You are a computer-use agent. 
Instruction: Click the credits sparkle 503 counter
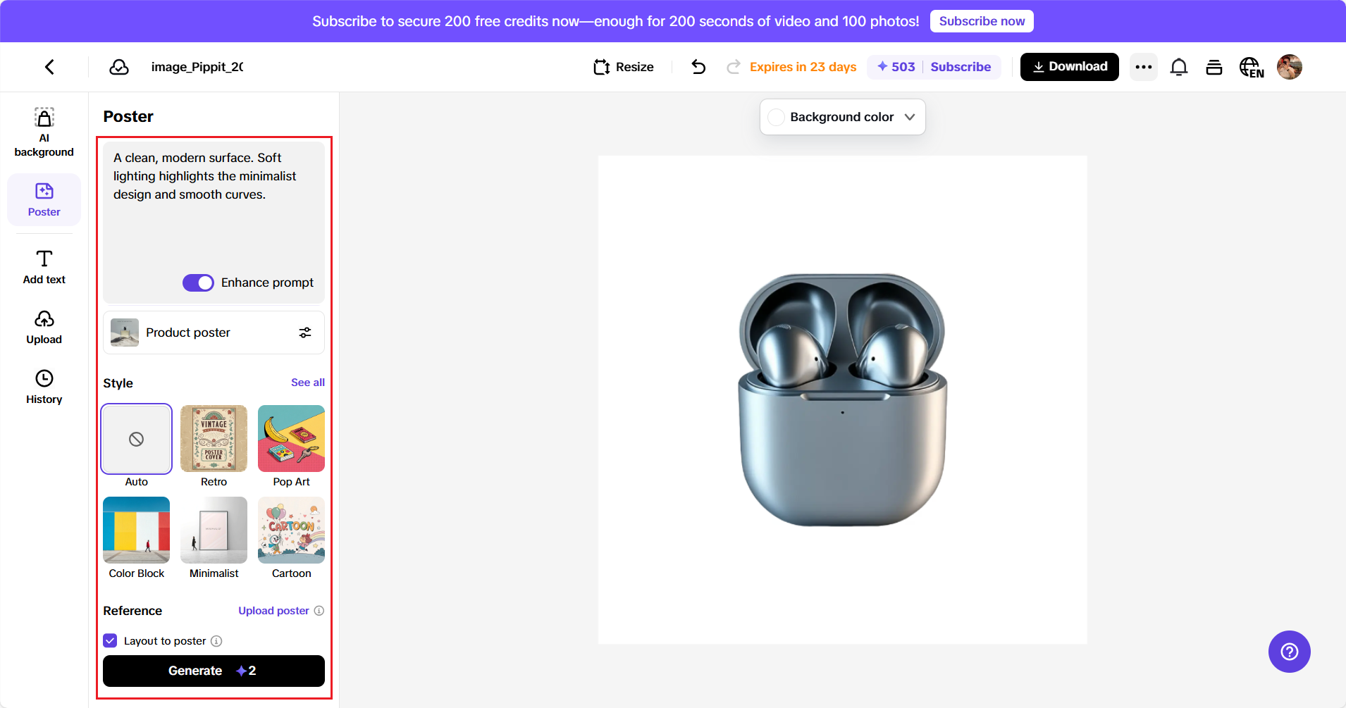pyautogui.click(x=896, y=67)
